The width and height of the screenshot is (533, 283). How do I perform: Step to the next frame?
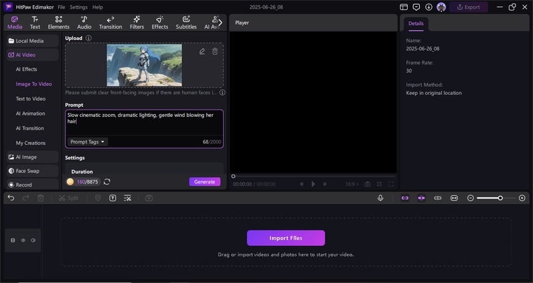click(325, 184)
